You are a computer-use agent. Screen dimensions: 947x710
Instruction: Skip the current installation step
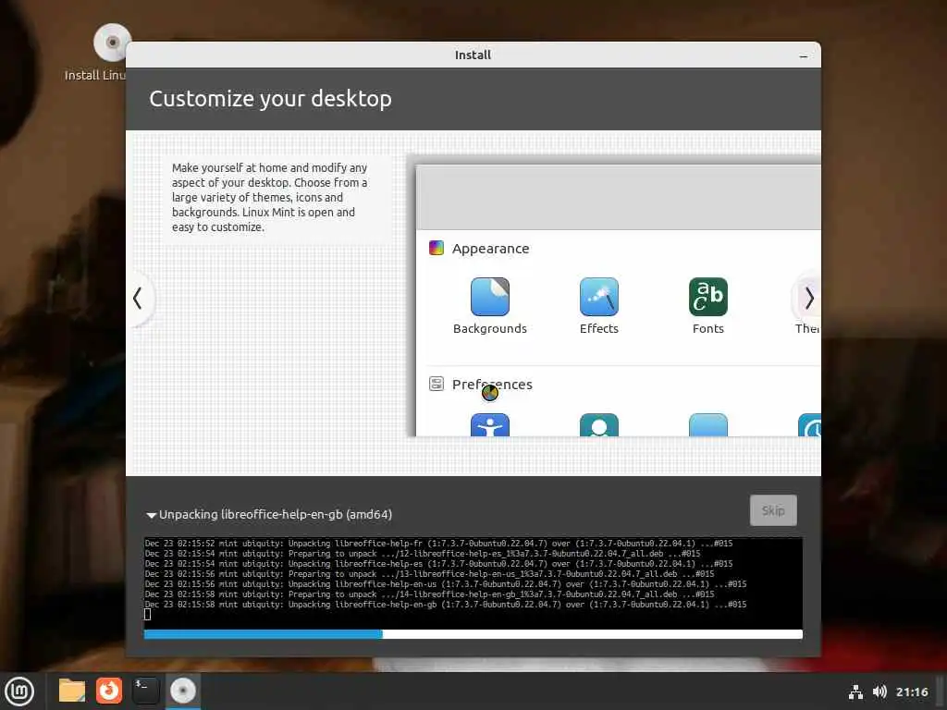(x=773, y=510)
